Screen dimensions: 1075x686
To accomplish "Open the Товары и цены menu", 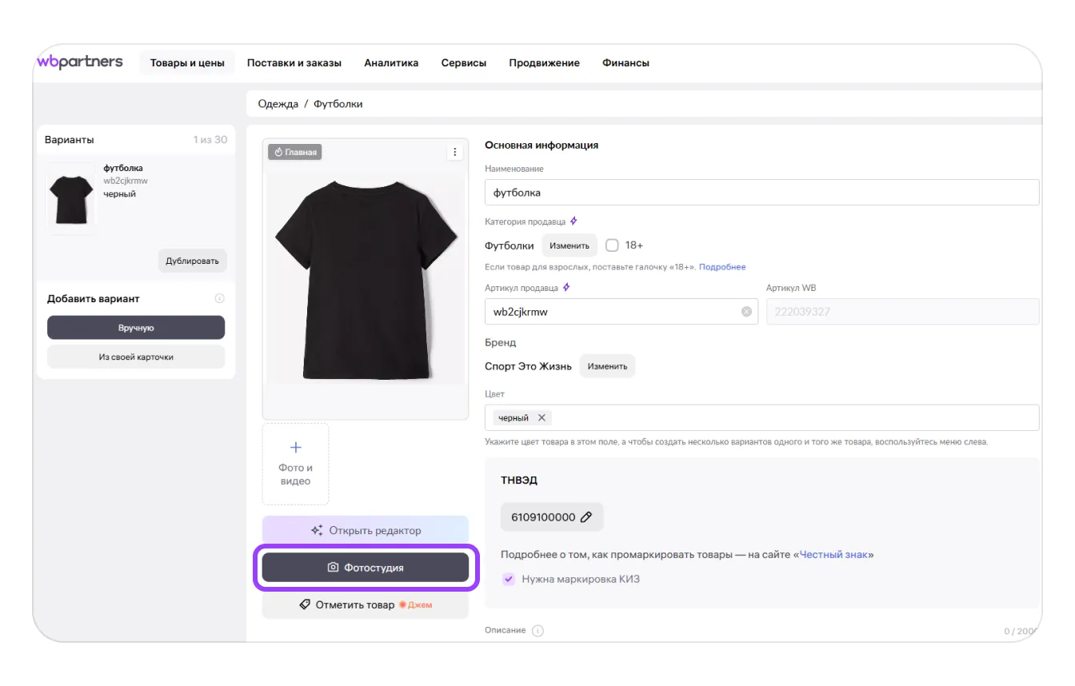I will 187,63.
